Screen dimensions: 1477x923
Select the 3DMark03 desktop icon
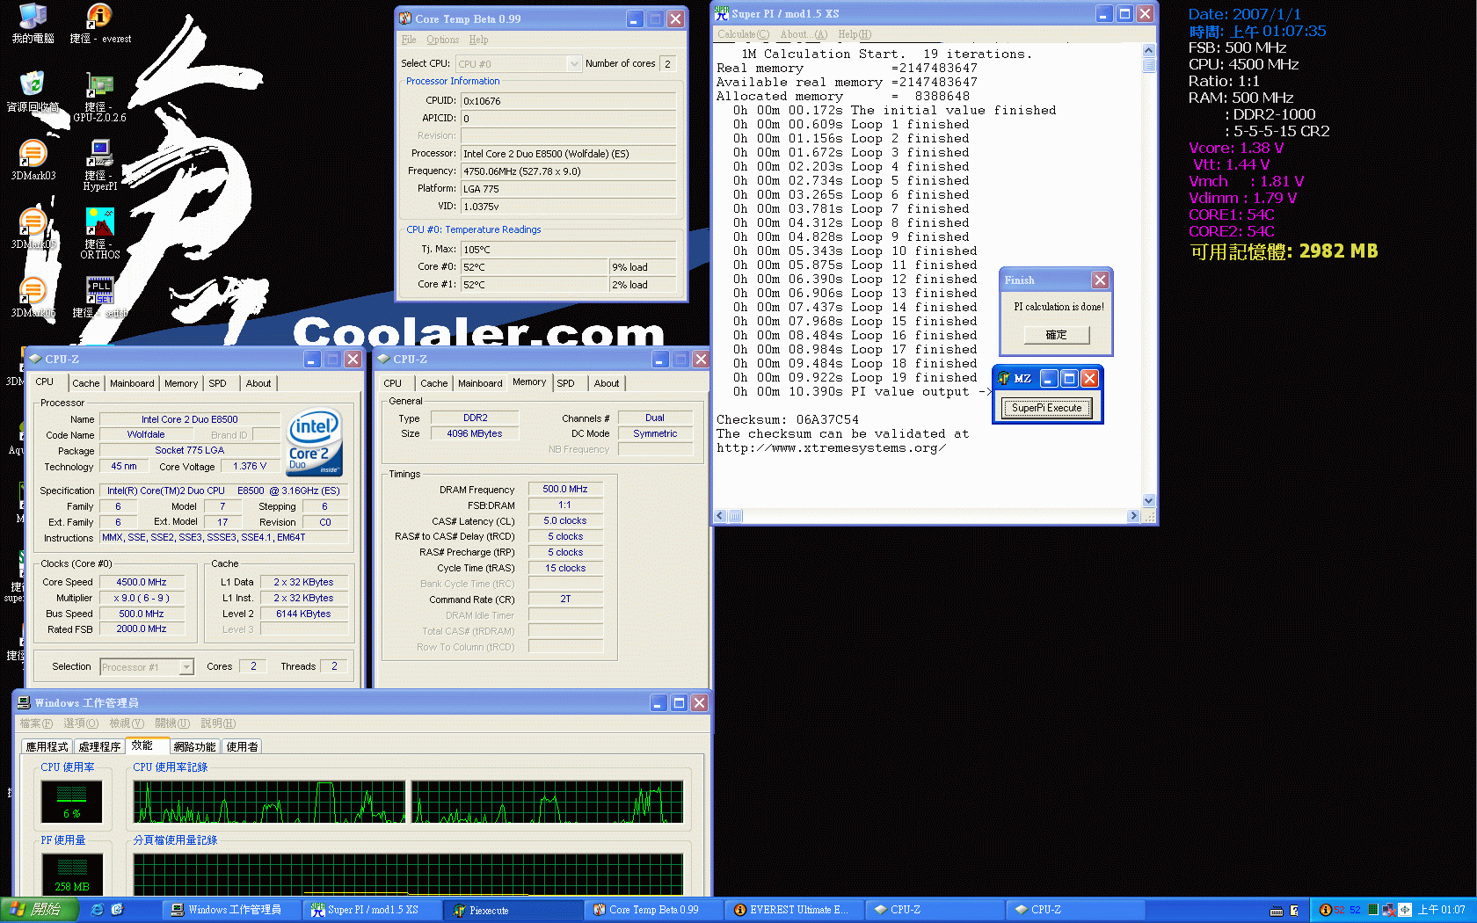coord(33,160)
